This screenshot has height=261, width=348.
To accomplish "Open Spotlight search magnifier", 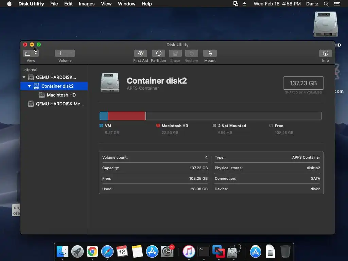I will 326,4.
